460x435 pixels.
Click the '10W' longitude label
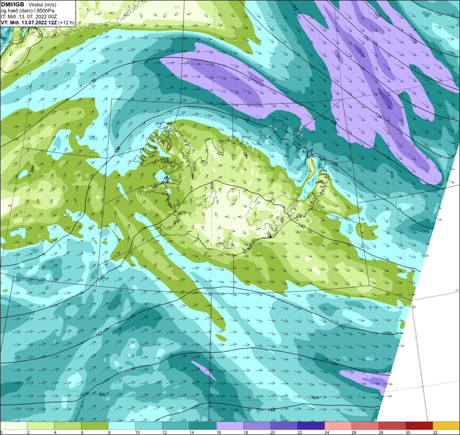coord(391,175)
